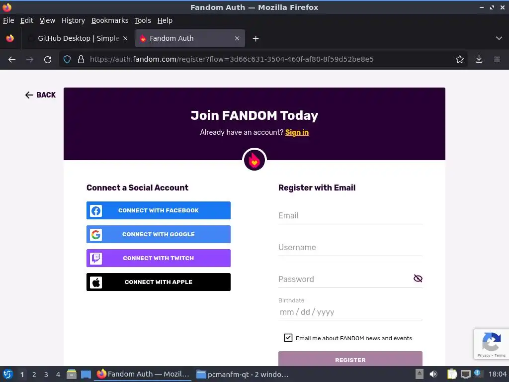The width and height of the screenshot is (509, 382).
Task: Switch to virtual desktop 2
Action: coord(34,375)
